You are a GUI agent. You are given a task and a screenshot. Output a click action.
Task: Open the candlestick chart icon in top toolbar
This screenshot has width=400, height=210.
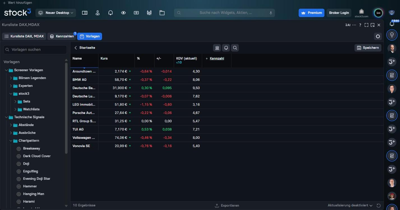(x=149, y=13)
